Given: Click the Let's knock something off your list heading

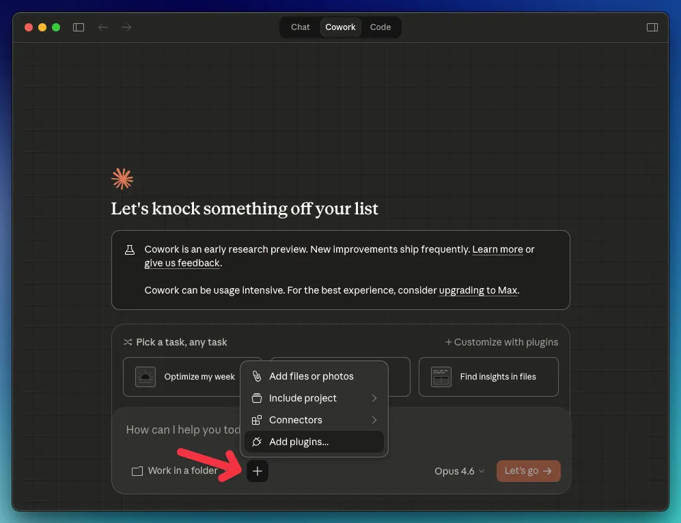Looking at the screenshot, I should 245,209.
